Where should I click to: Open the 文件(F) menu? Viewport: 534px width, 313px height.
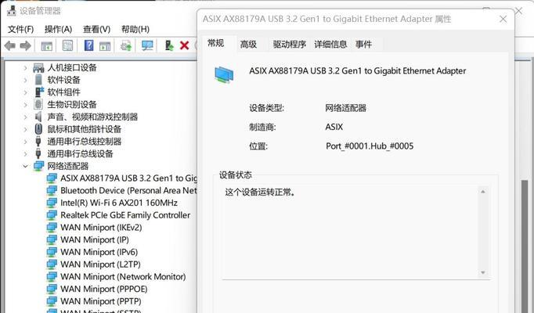point(21,29)
